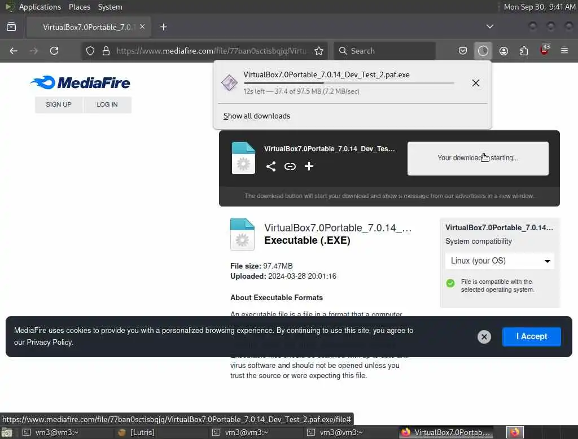
Task: Open a new tab with plus icon
Action: pos(163,27)
